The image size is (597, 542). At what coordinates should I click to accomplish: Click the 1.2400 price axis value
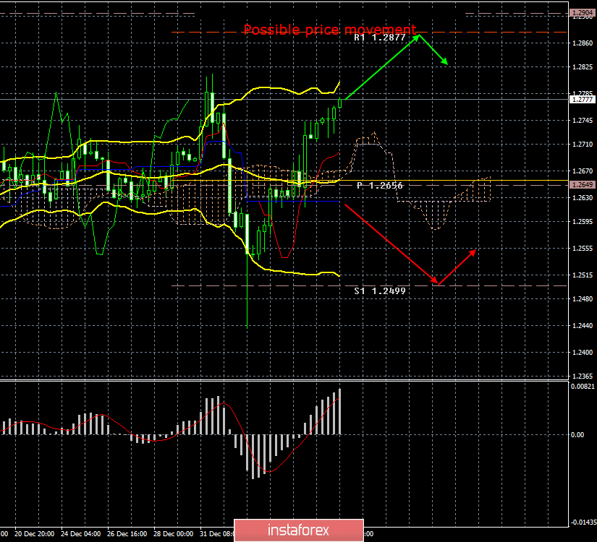[583, 352]
